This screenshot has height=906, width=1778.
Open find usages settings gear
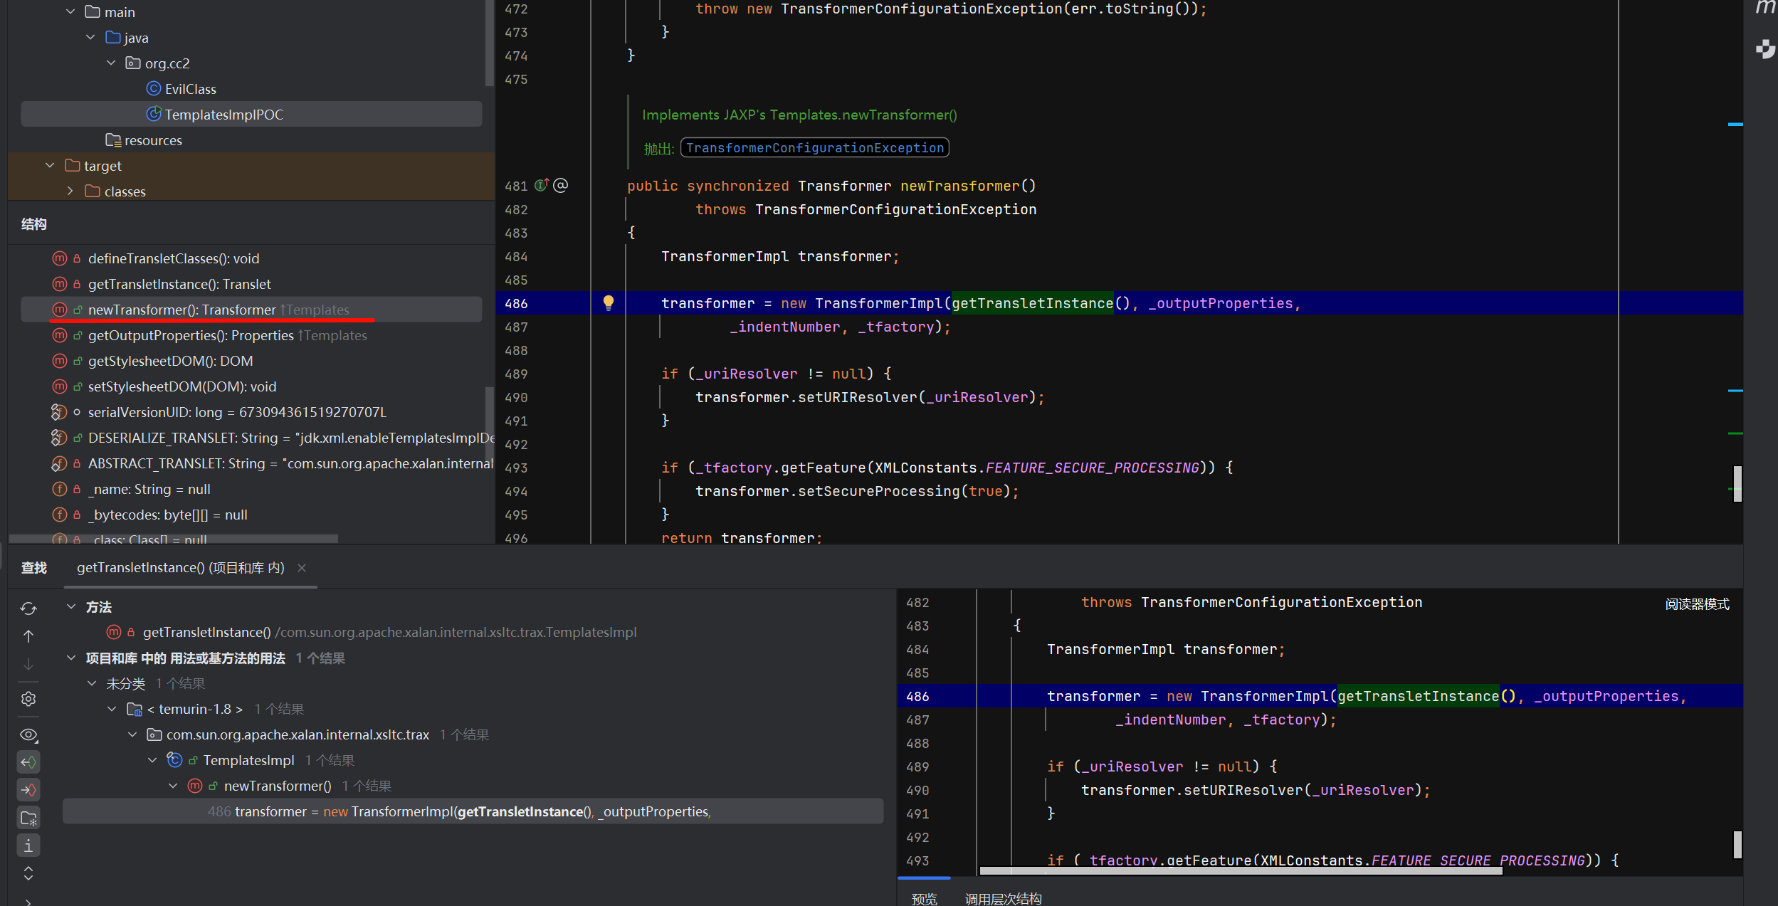click(28, 699)
